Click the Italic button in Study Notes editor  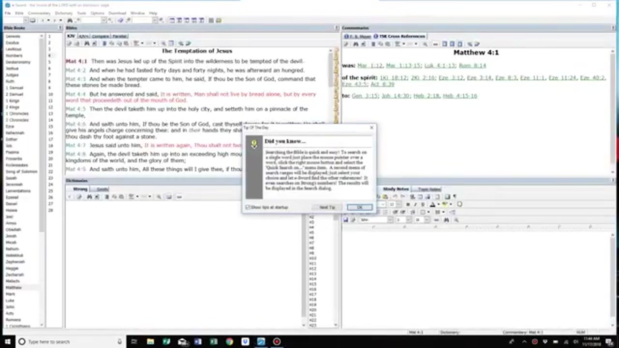coord(414,204)
